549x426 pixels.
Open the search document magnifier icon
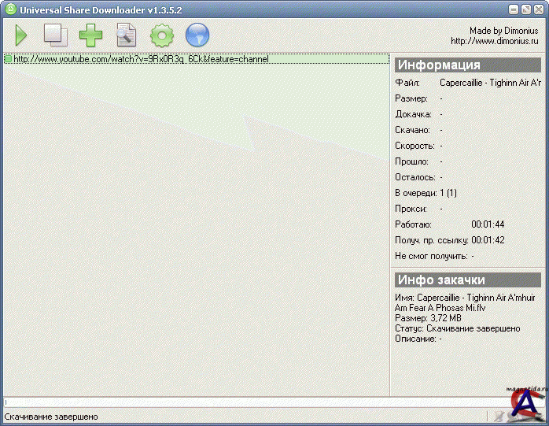click(x=126, y=35)
